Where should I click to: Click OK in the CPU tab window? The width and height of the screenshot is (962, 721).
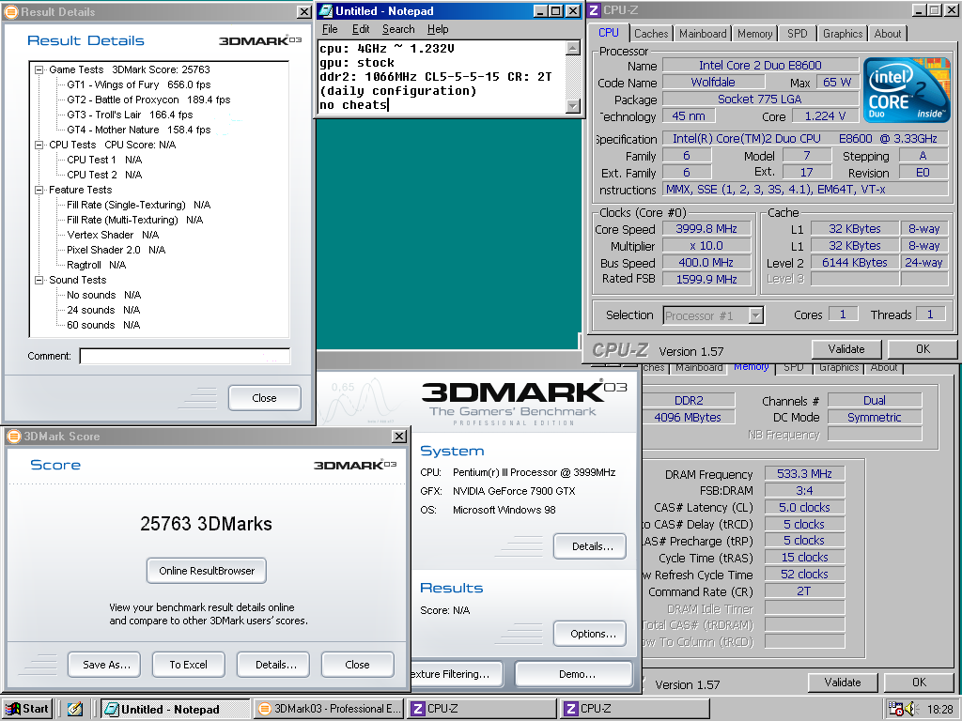pyautogui.click(x=923, y=349)
